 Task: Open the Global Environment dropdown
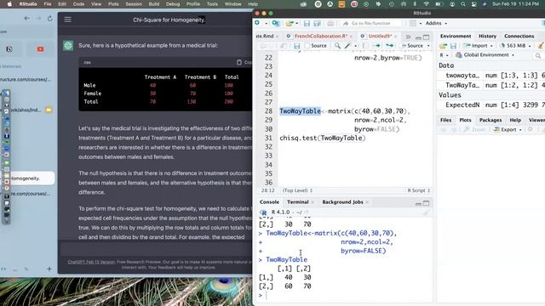click(x=485, y=54)
